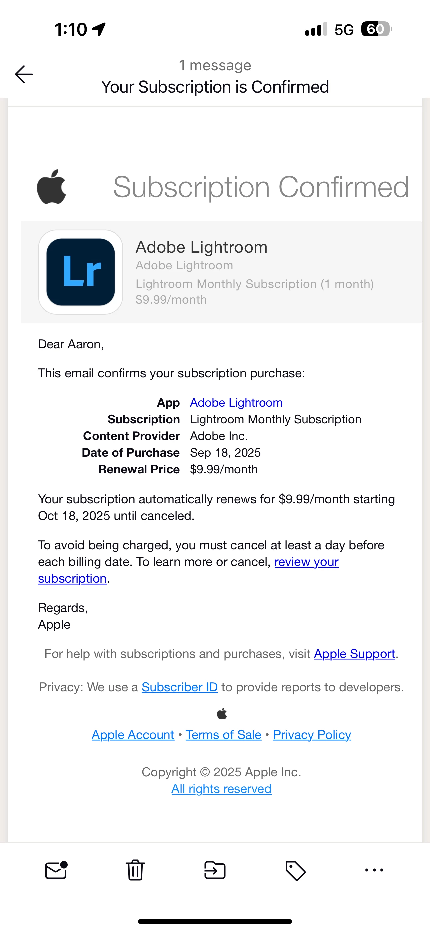The height and width of the screenshot is (932, 430).
Task: Tap the Adobe Lightroom app icon
Action: [x=81, y=272]
